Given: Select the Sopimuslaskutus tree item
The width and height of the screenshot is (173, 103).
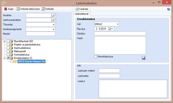Looking at the screenshot, I should (22, 48).
